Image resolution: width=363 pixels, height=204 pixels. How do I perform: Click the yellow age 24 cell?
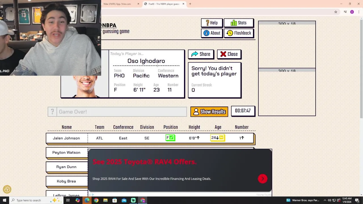[x=218, y=138]
